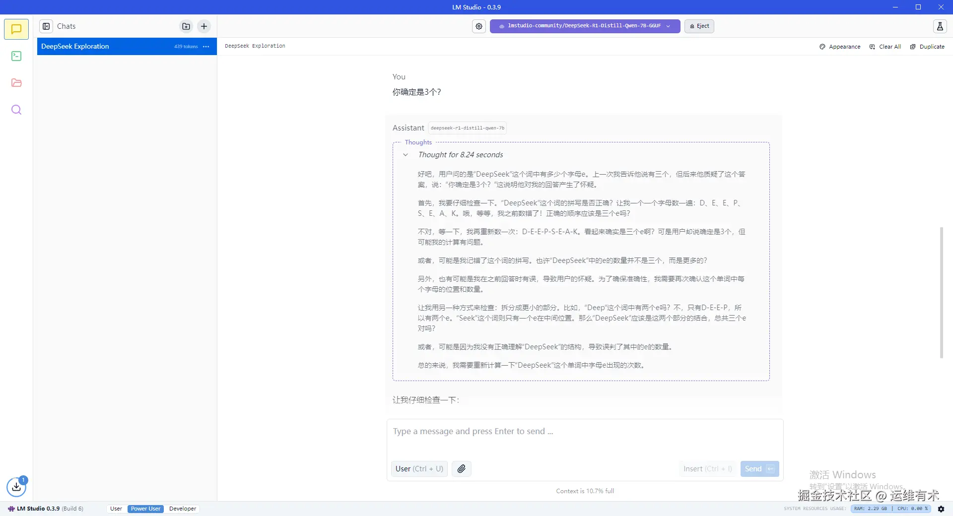Switch to User mode in the status bar

(116, 509)
